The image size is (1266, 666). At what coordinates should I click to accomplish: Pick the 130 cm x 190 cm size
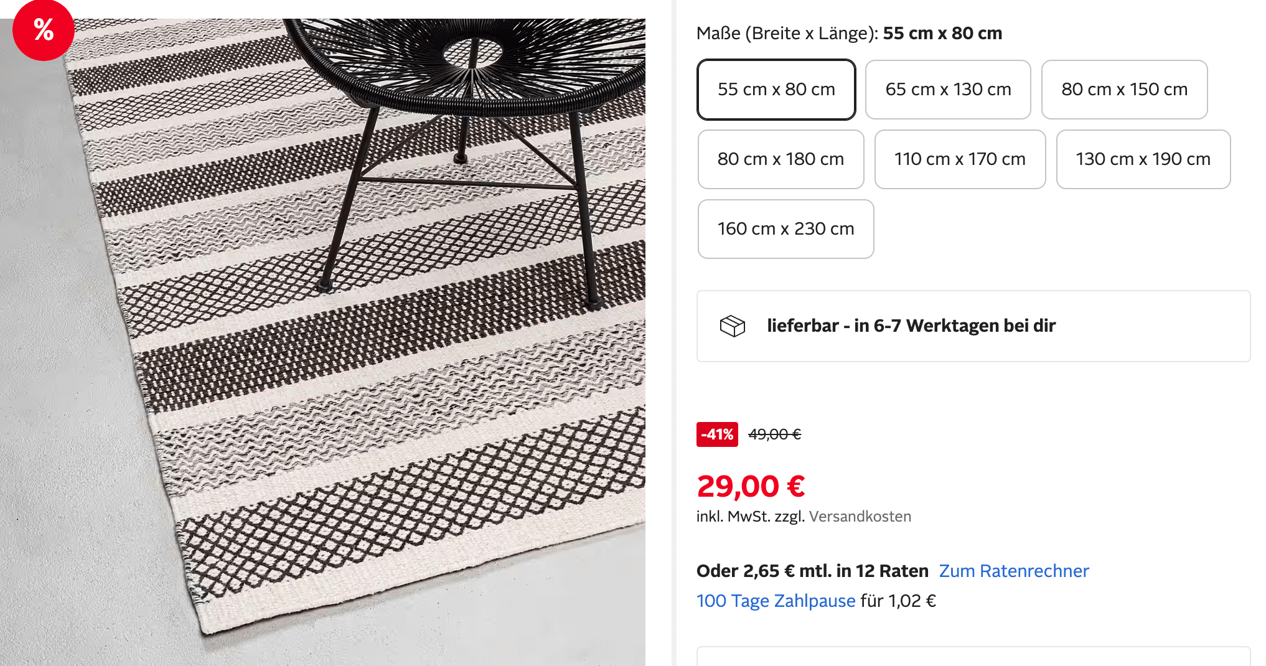1143,159
